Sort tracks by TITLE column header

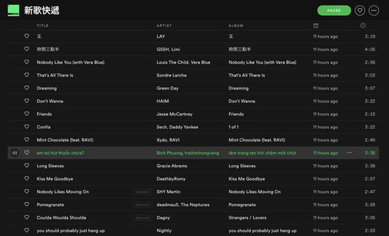[42, 25]
